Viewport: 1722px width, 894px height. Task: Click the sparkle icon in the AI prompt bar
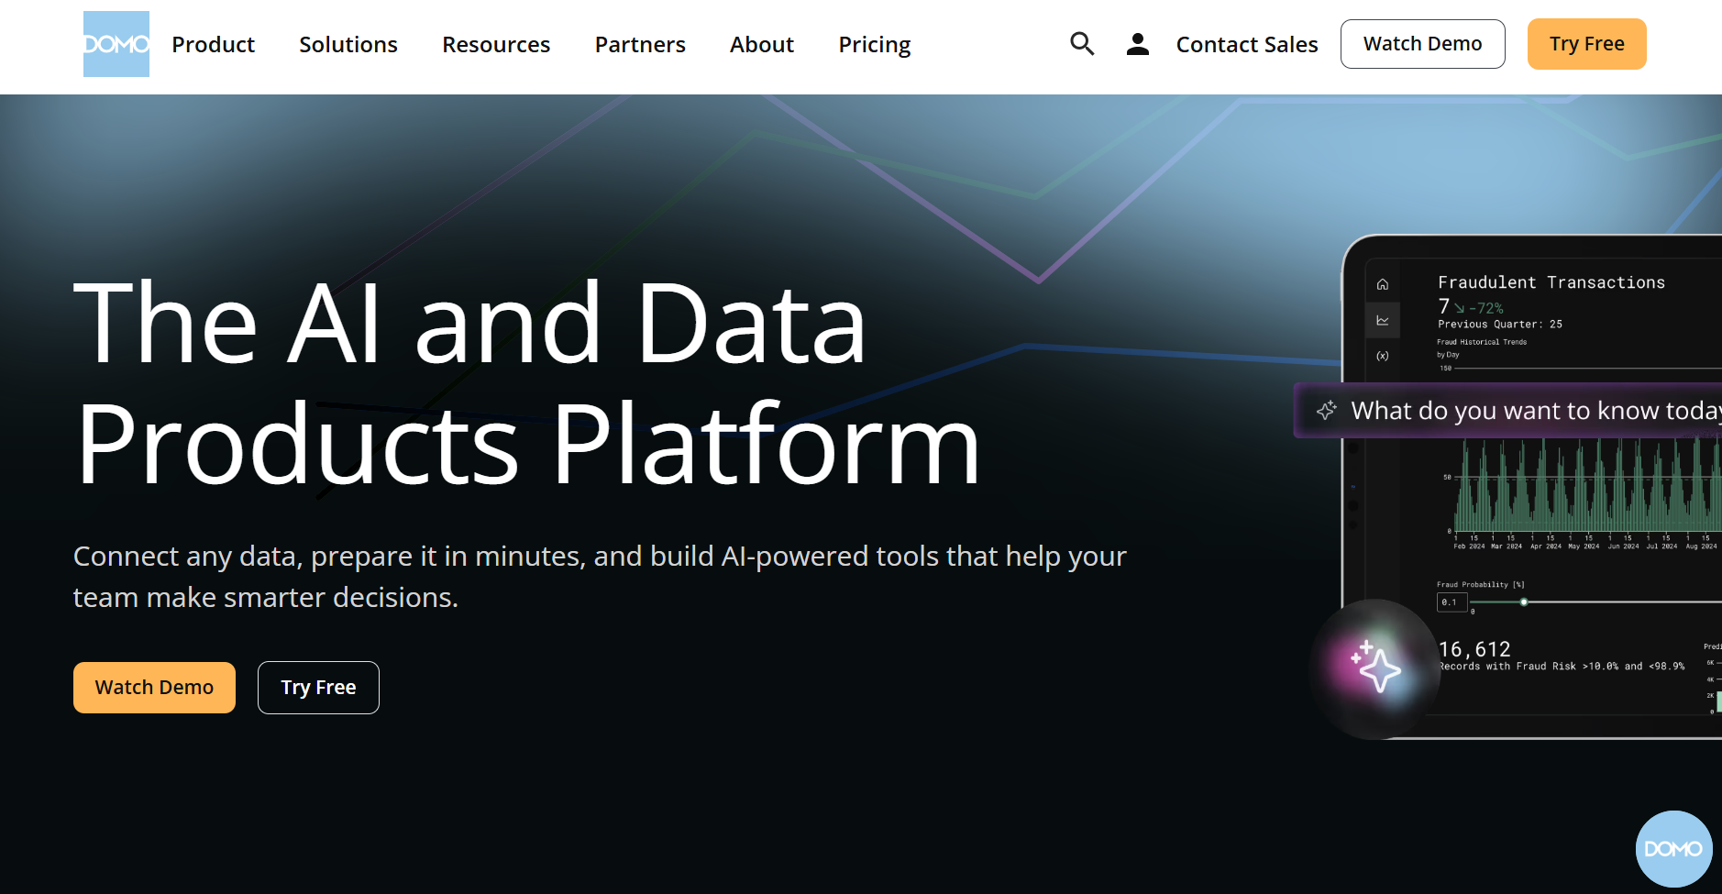1327,411
